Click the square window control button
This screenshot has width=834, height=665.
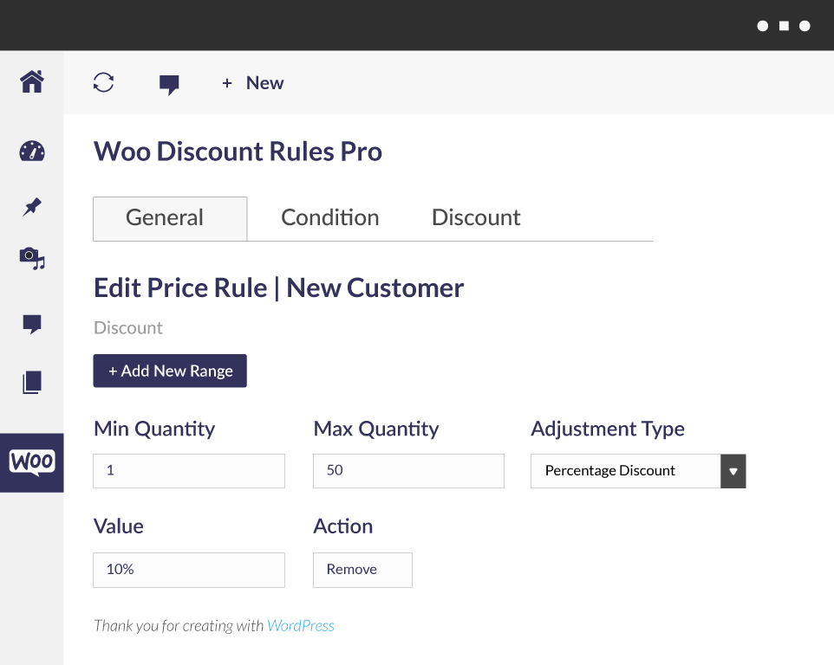[784, 26]
